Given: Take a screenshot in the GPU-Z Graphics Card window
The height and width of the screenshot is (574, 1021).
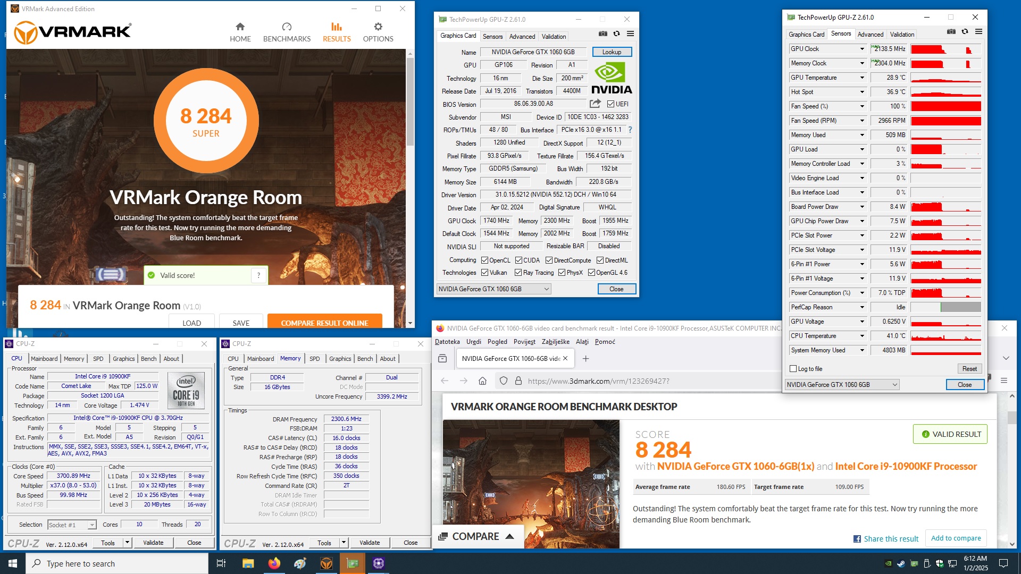Looking at the screenshot, I should pos(602,33).
